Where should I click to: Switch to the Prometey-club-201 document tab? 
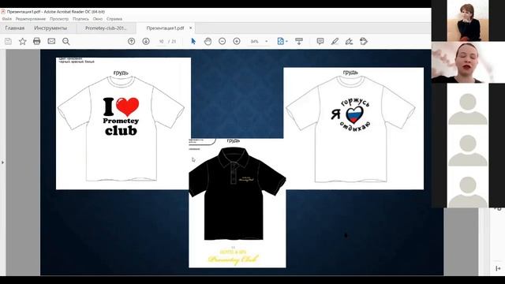click(106, 28)
